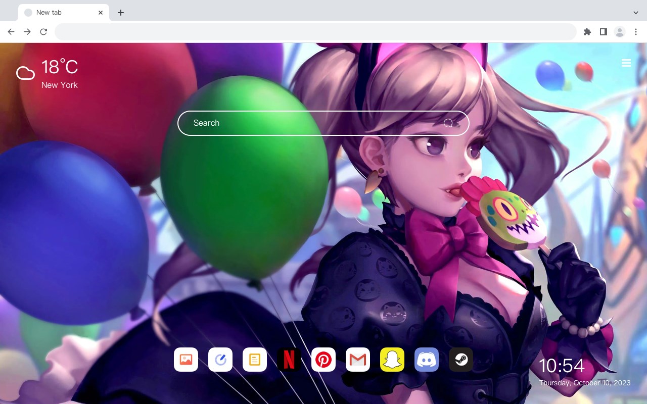Open the Pinterest shortcut icon
This screenshot has width=647, height=404.
(x=323, y=360)
